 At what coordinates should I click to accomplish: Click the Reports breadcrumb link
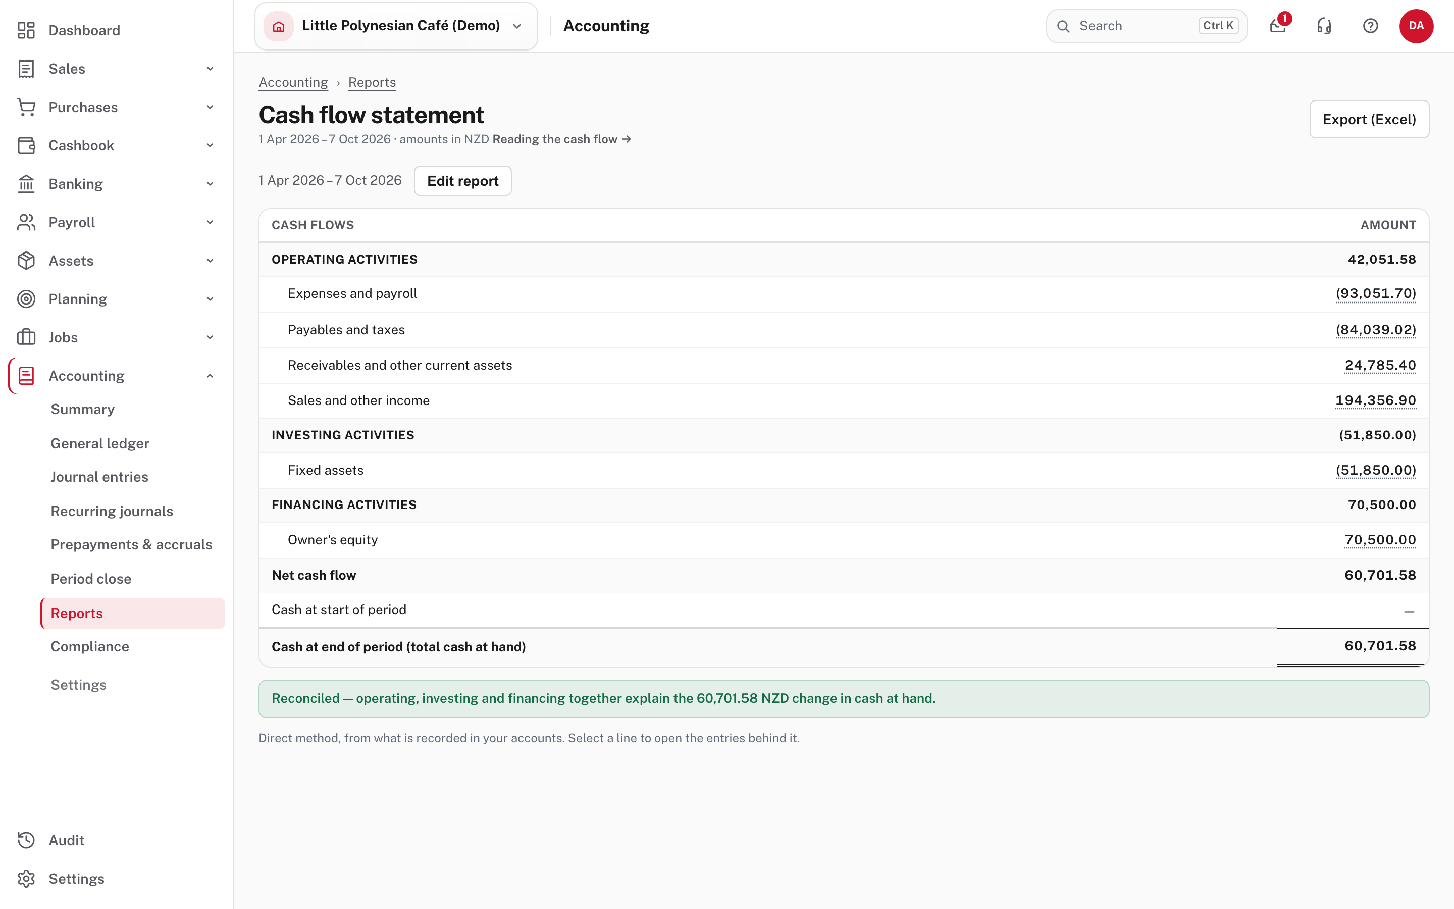click(372, 82)
